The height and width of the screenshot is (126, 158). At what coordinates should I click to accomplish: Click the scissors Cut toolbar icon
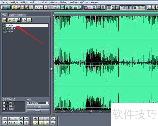point(58,8)
